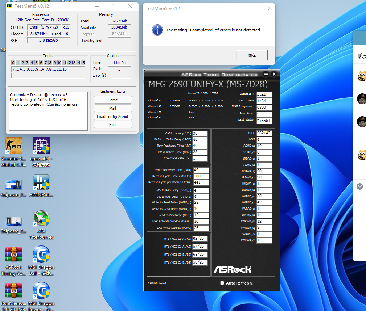The width and height of the screenshot is (366, 311).
Task: Click the Command Rate (CR) field
Action: tap(200, 159)
